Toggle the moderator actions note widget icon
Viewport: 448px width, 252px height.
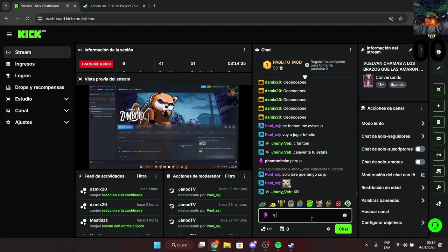[439, 122]
